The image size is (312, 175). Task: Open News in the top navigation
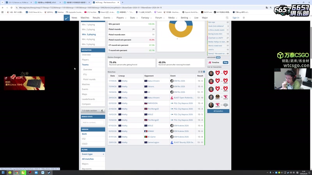point(74,18)
